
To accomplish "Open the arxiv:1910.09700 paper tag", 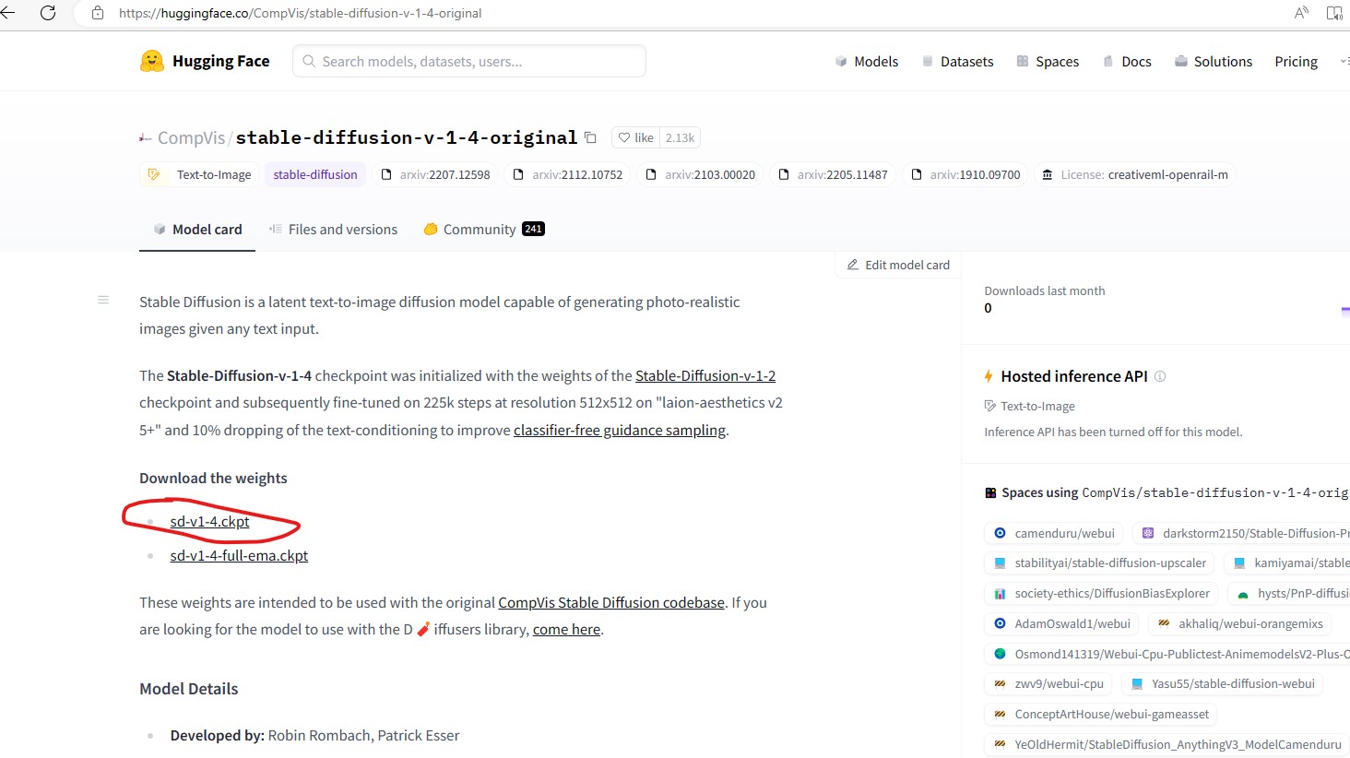I will pyautogui.click(x=965, y=174).
